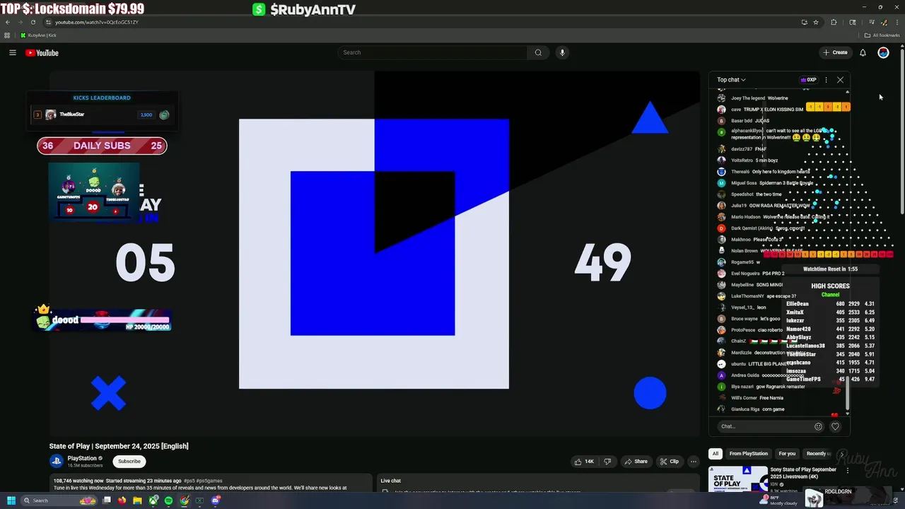Go forward in the browser
This screenshot has width=905, height=509.
20,22
